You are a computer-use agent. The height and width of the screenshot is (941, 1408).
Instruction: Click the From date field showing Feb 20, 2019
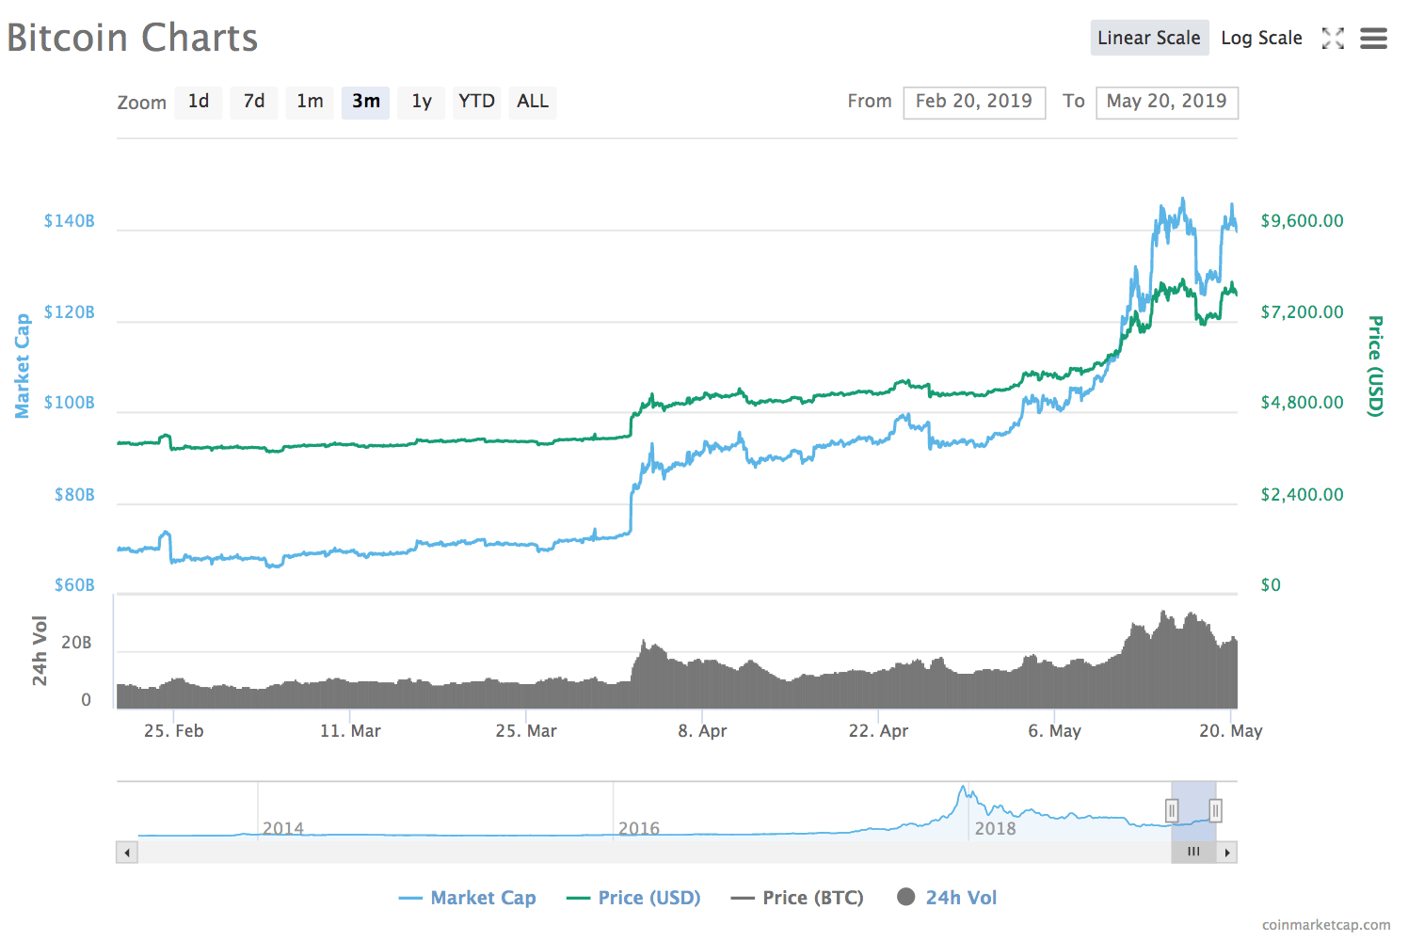[974, 102]
